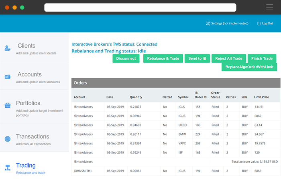Click the Side column header
The height and width of the screenshot is (182, 281).
pyautogui.click(x=244, y=97)
